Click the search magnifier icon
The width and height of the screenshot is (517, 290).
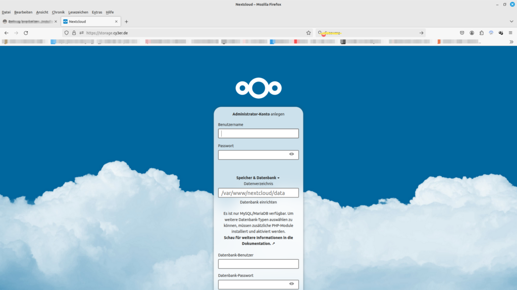point(320,33)
